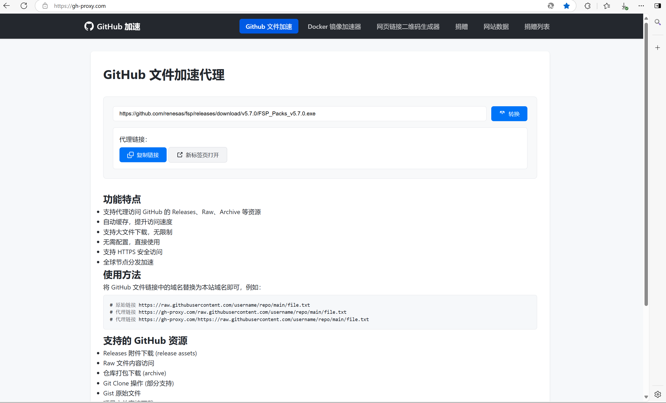Click the 转换 convert button

(x=509, y=114)
